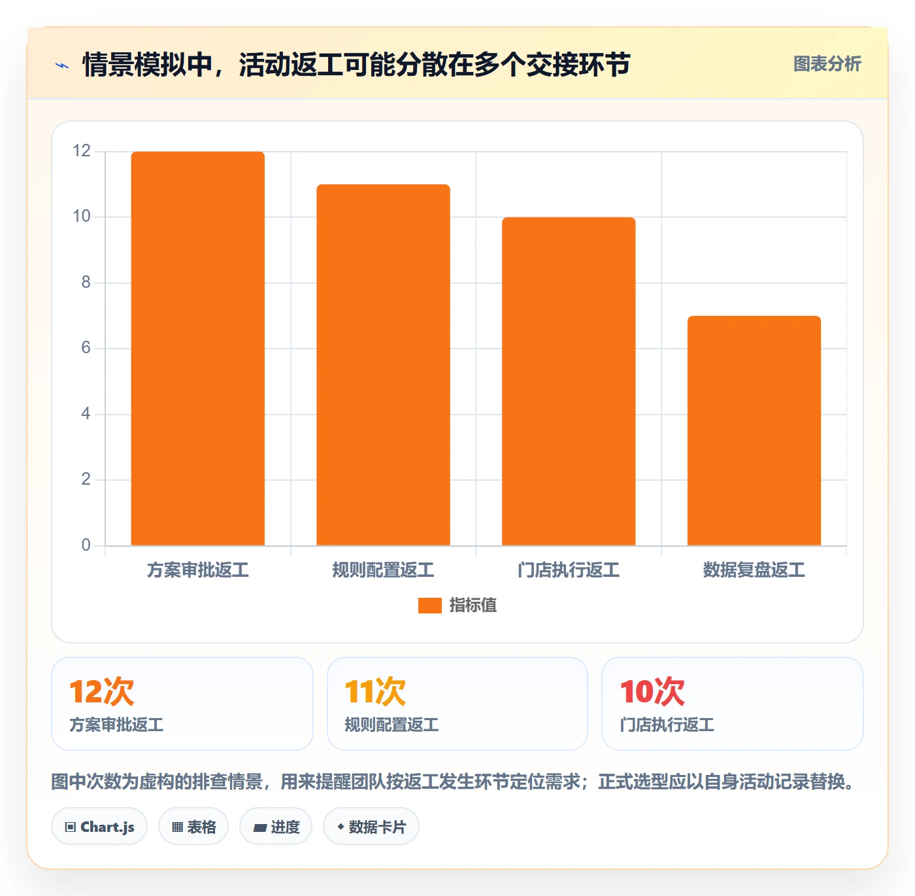Click the y-axis value 6
The width and height of the screenshot is (915, 896).
click(x=86, y=348)
